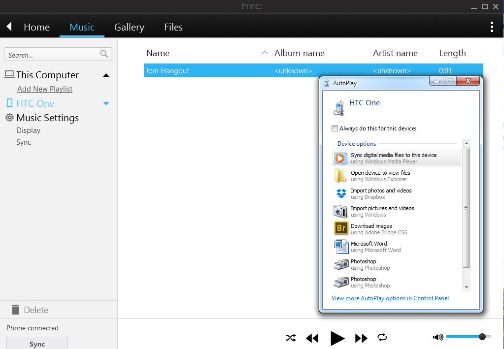Check Always do this for this device
Viewport: 504px width, 349px height.
click(335, 128)
